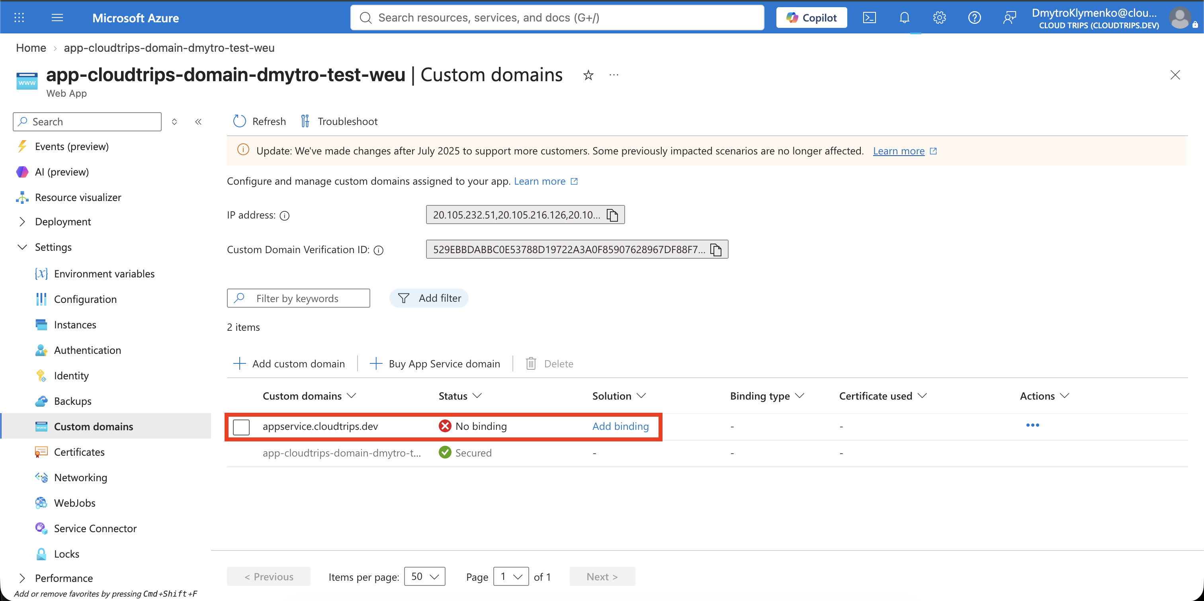
Task: Click the app-cloudtrips-domain-dmytro-test-weu breadcrumb
Action: (x=169, y=48)
